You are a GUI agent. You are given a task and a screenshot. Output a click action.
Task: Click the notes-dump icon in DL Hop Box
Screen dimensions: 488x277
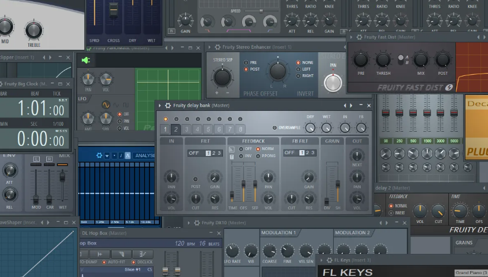coord(143,254)
